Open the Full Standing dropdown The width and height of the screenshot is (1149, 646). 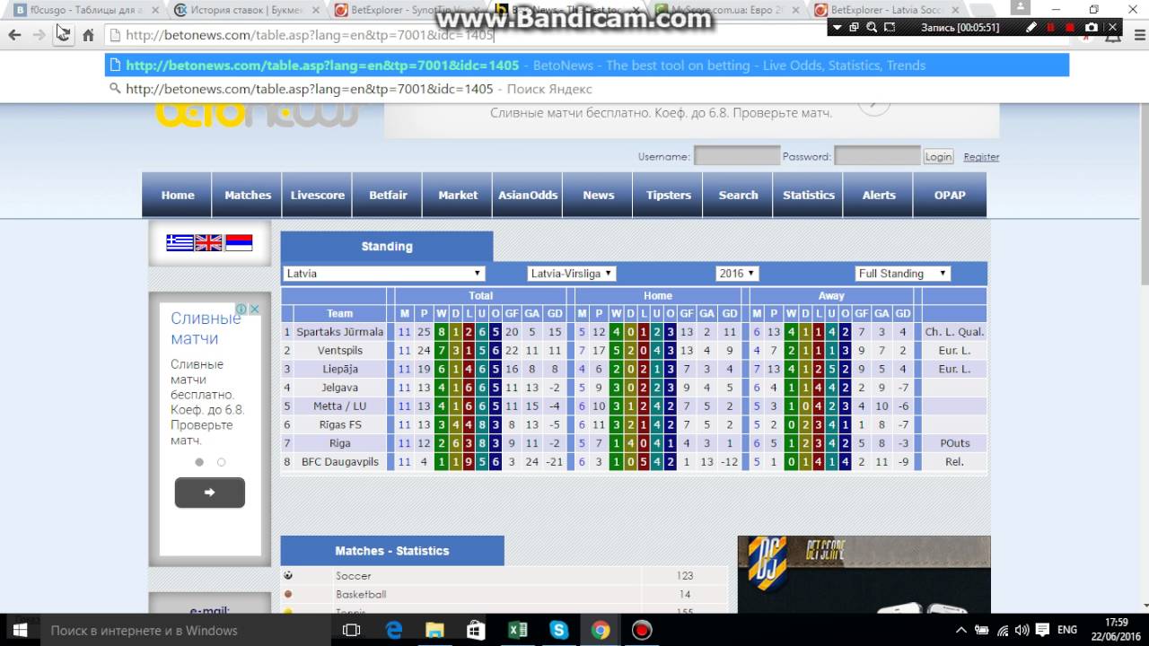903,274
